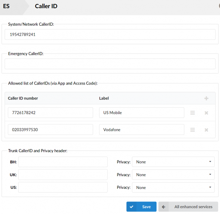Viewport: 220px width, 214px height.
Task: Remove the US Mobile caller ID row
Action: [206, 113]
